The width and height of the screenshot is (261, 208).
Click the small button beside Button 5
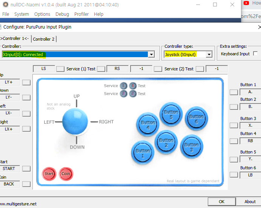[x=234, y=160]
